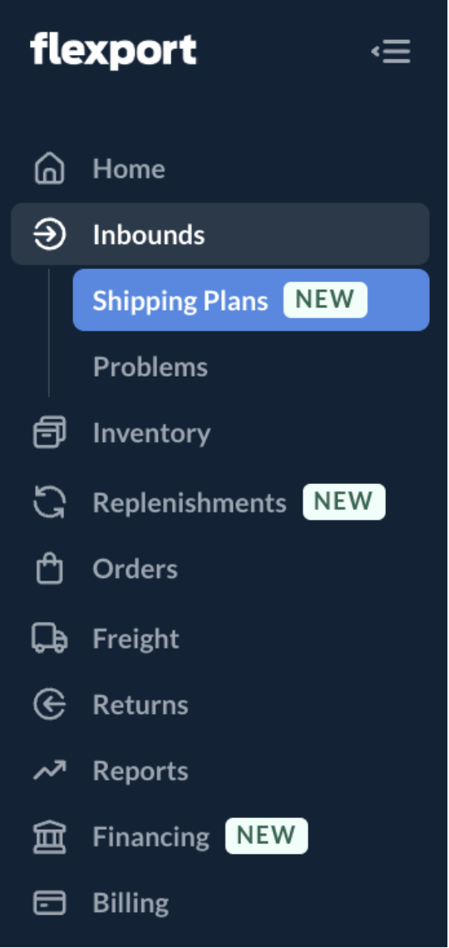Collapse the Inbounds menu section

pyautogui.click(x=220, y=234)
